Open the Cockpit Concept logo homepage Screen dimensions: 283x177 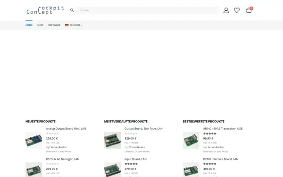45,10
